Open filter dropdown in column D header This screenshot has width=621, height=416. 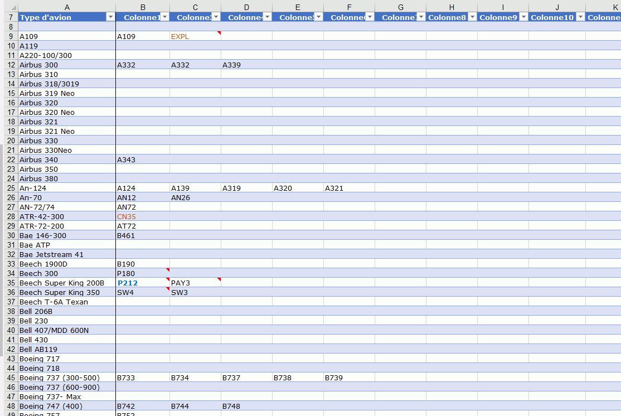click(x=268, y=17)
